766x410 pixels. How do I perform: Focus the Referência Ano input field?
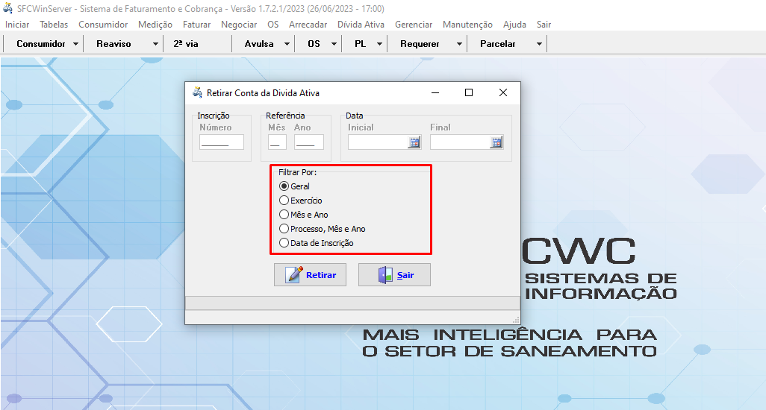pyautogui.click(x=309, y=142)
